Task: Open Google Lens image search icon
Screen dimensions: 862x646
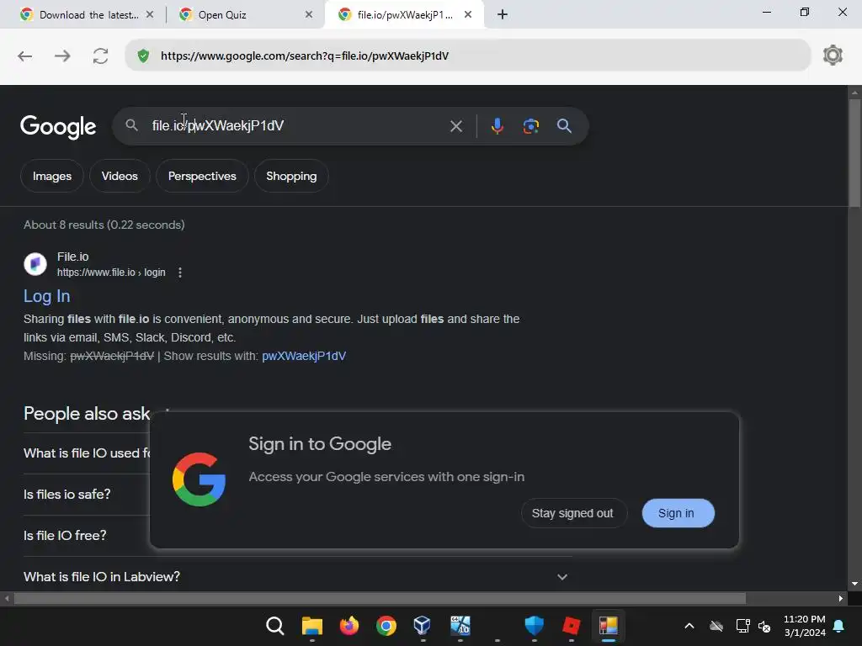Action: click(x=530, y=126)
